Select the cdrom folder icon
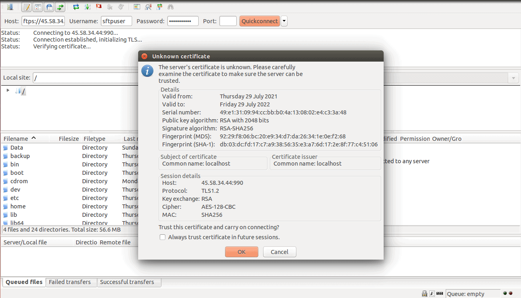Viewport: 521px width, 298px height. (x=6, y=181)
